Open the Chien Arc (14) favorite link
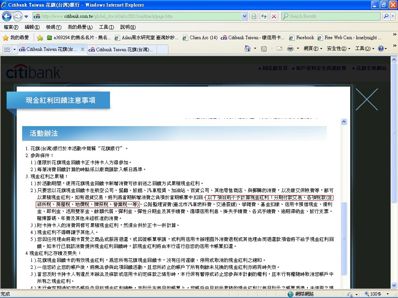Screen dimensions: 398x298 pos(200,38)
